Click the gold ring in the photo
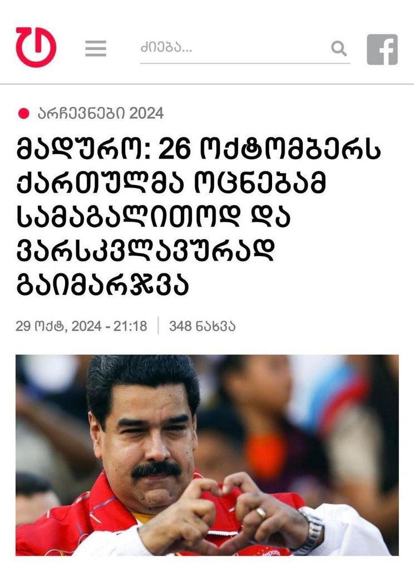Viewport: 414px width, 570px height. tap(261, 513)
